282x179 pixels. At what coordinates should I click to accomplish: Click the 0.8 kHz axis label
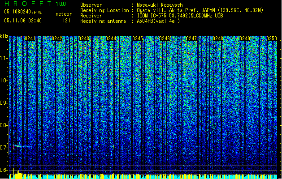point(4,125)
